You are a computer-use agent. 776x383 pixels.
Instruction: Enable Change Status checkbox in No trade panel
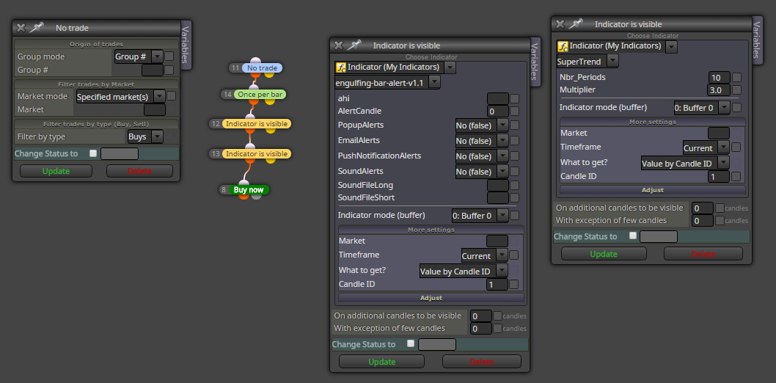tap(93, 153)
